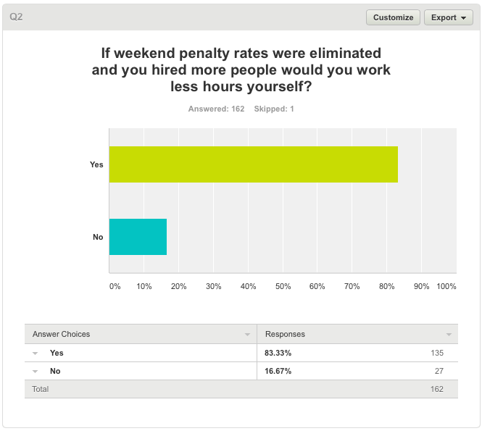Sort by Responses column arrow
Image resolution: width=482 pixels, height=431 pixels.
click(449, 335)
